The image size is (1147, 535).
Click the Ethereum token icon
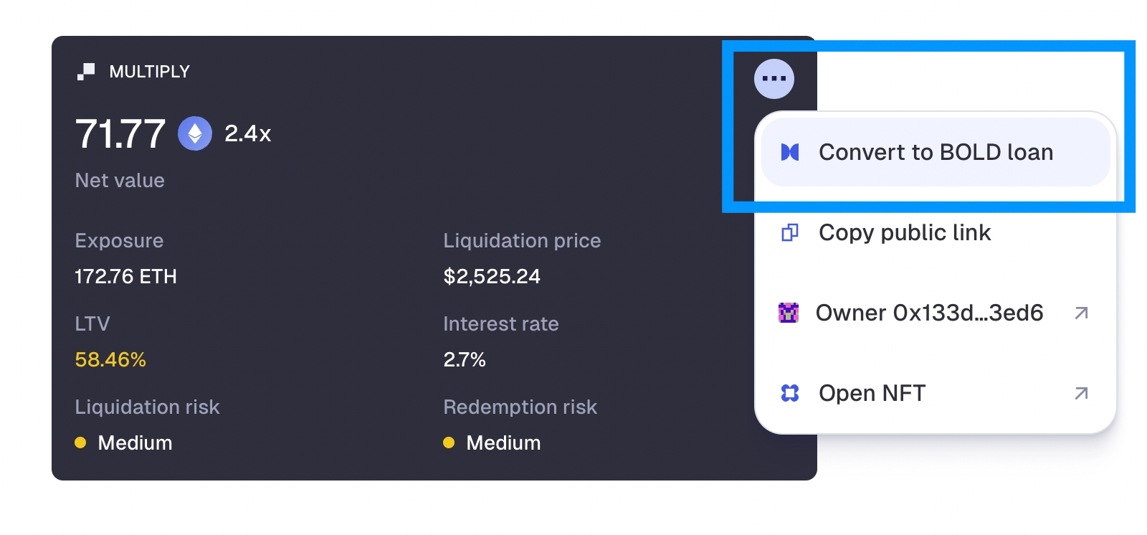click(x=195, y=133)
